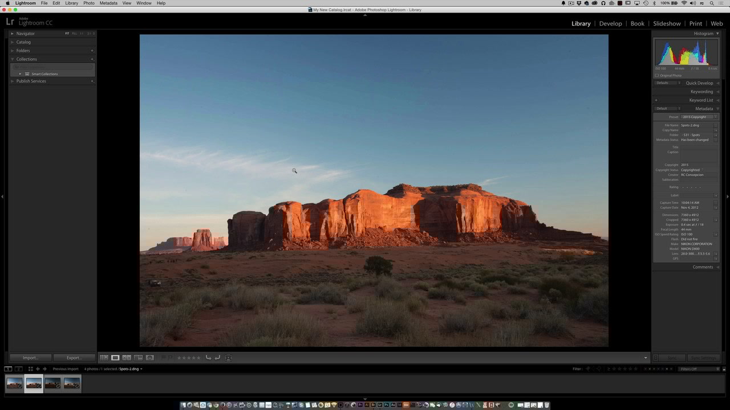The image size is (730, 410).
Task: Open the People view icon
Action: [150, 357]
